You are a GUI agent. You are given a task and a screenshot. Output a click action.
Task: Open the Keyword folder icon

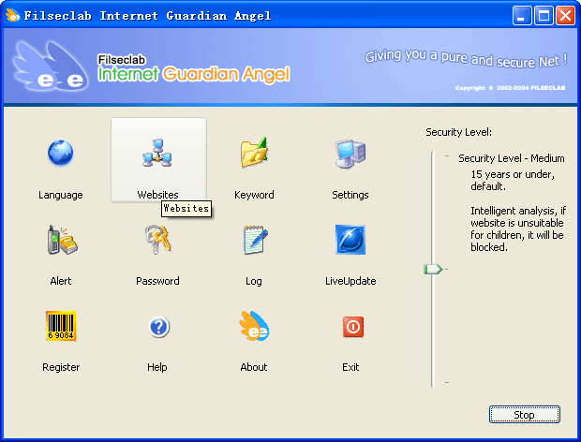[254, 154]
